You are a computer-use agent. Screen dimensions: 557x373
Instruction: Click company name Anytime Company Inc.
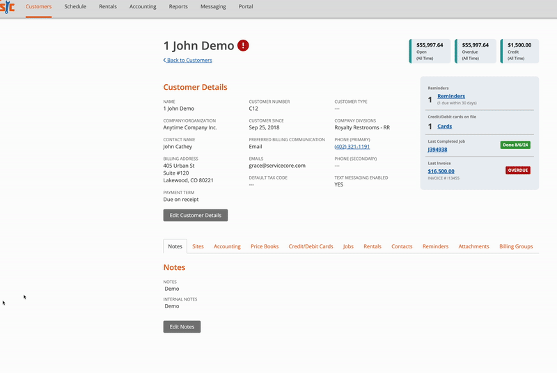tap(190, 127)
